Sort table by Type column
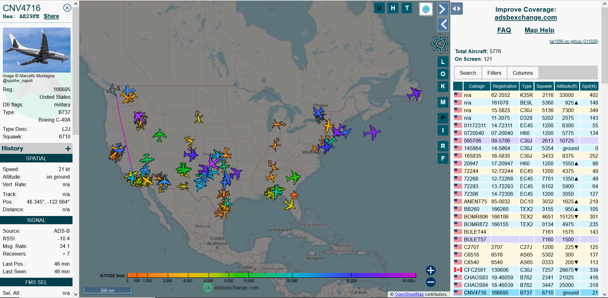Screen dimensions: 608x298 click(527, 86)
